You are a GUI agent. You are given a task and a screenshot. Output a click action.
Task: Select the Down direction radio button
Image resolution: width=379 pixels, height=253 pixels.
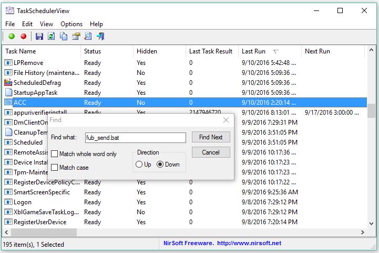click(x=160, y=164)
